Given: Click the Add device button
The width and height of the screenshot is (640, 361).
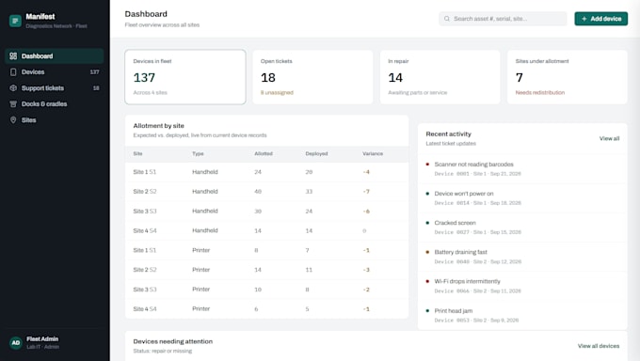Looking at the screenshot, I should tap(600, 19).
